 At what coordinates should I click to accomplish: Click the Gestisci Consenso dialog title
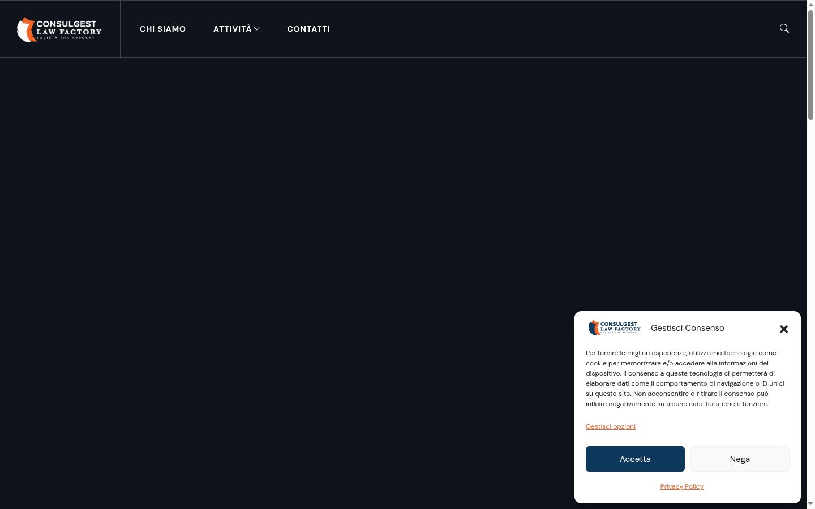(x=688, y=328)
